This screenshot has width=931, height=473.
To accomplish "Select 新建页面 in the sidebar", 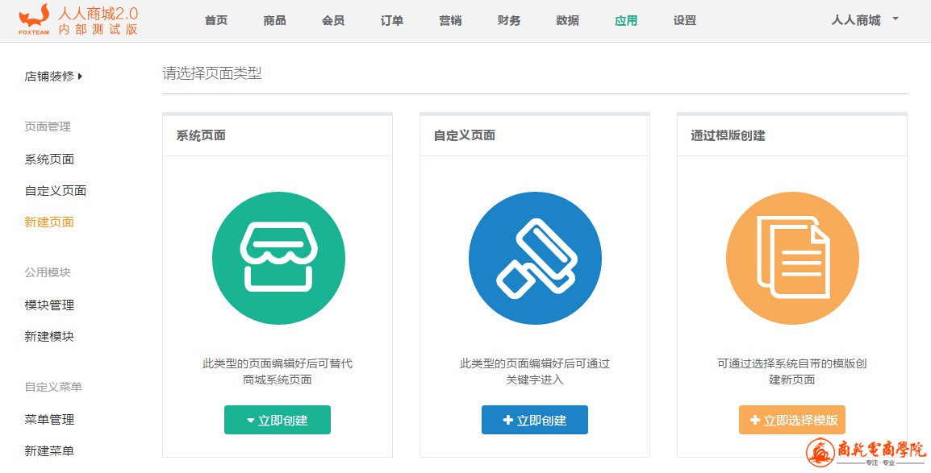I will click(x=49, y=222).
